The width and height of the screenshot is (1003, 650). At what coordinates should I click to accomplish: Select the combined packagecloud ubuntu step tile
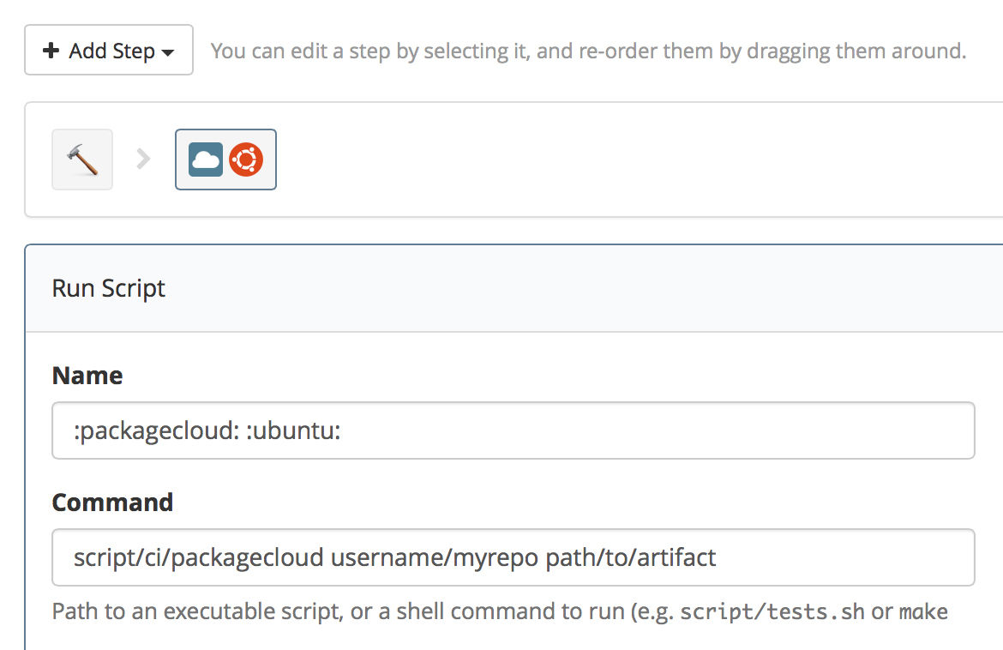tap(225, 159)
